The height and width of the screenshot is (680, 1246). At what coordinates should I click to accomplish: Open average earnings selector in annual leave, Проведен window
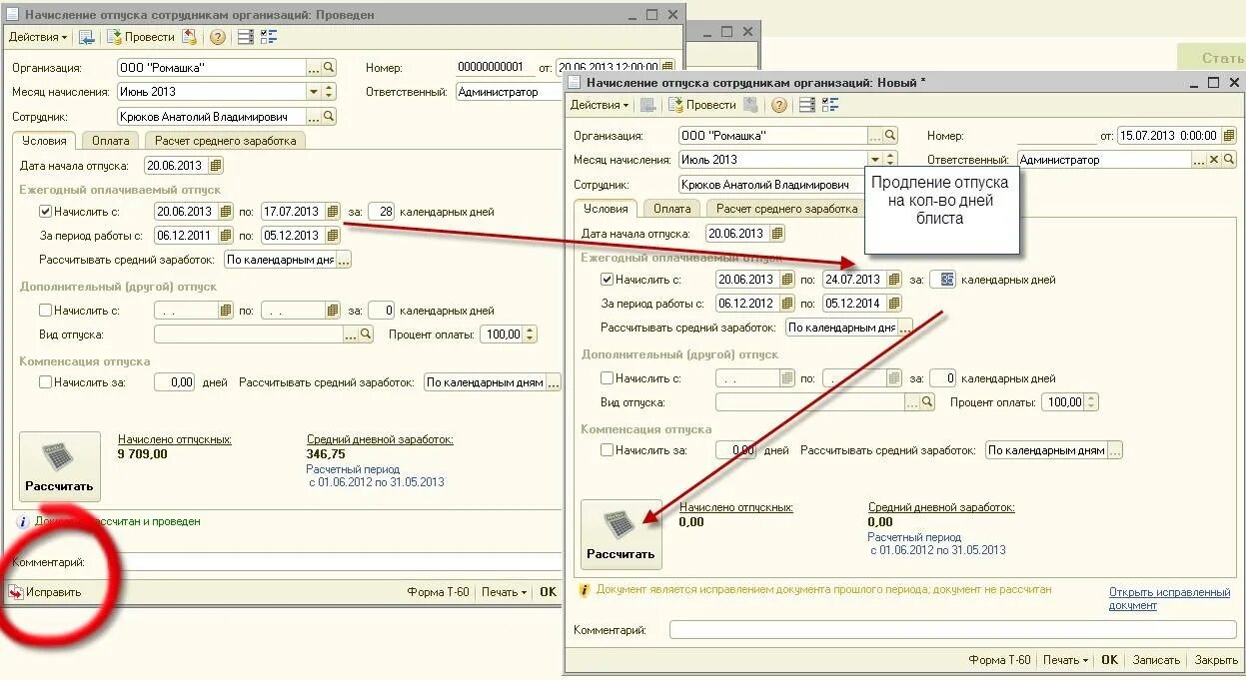344,260
